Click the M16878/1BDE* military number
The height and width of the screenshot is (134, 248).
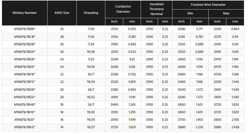pyautogui.click(x=25, y=52)
